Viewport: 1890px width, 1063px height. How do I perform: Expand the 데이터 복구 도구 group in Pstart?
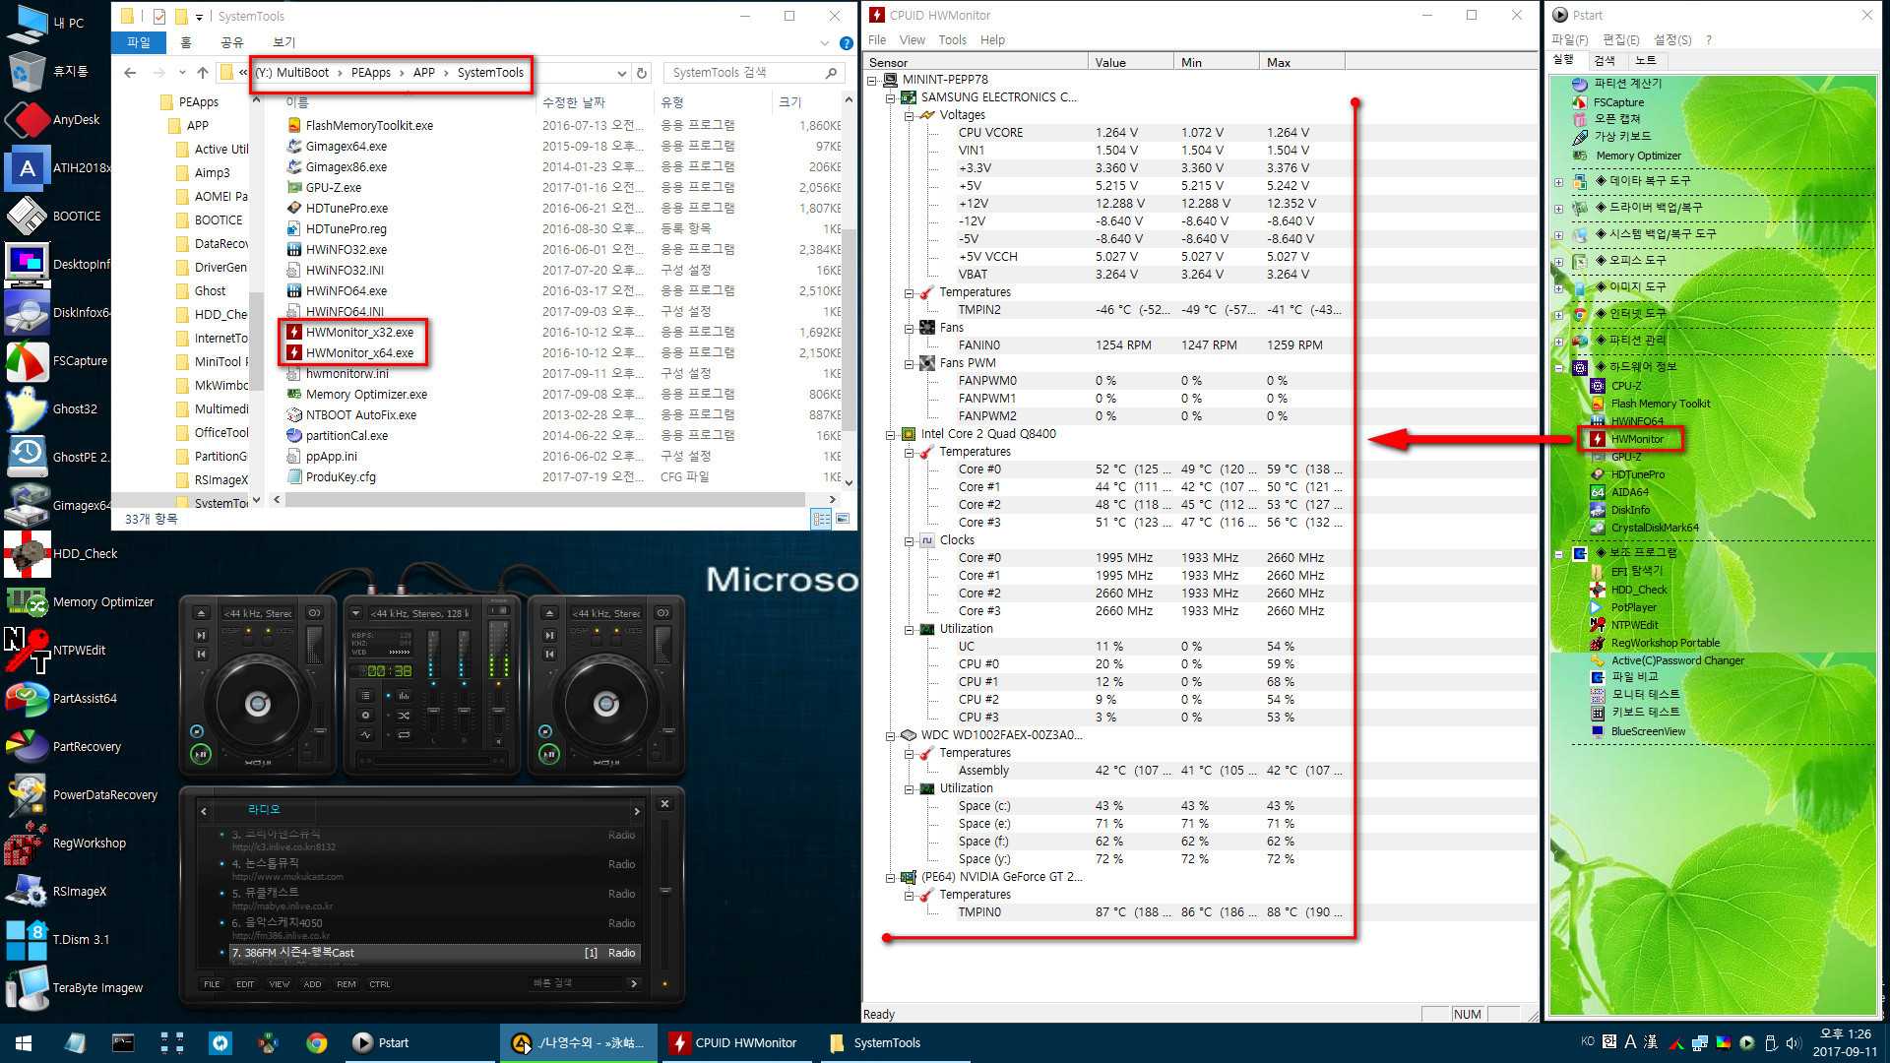tap(1558, 182)
